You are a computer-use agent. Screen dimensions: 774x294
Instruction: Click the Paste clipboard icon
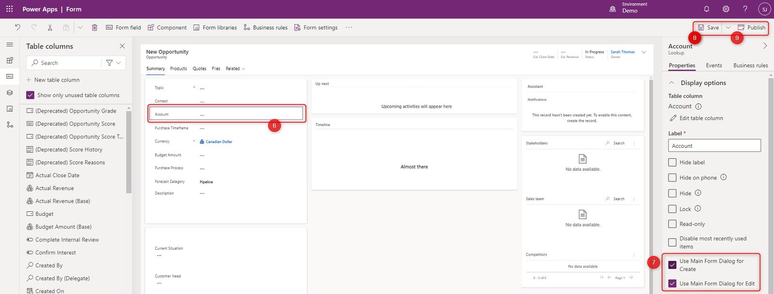[66, 28]
